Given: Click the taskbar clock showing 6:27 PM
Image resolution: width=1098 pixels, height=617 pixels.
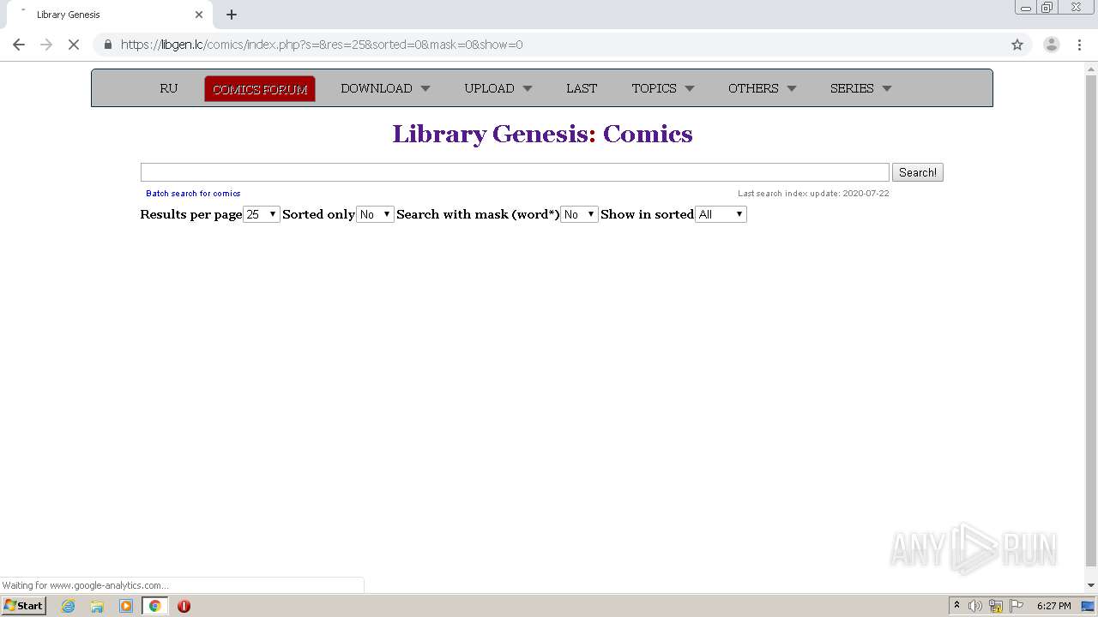Looking at the screenshot, I should tap(1053, 606).
